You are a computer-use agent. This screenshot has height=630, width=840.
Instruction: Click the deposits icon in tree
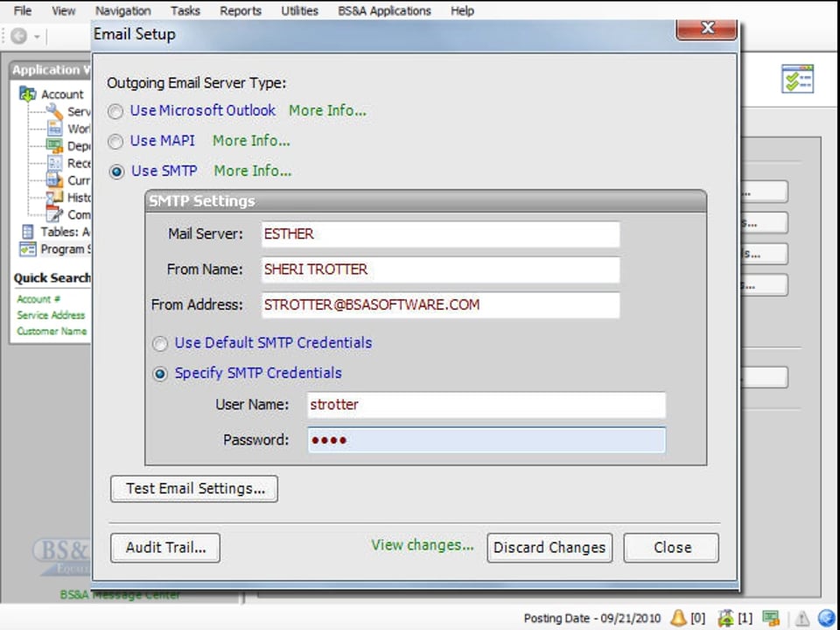click(x=54, y=146)
